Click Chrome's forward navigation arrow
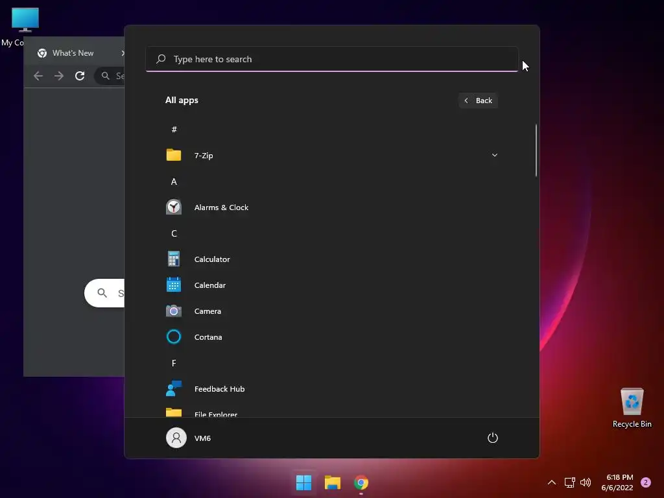This screenshot has width=664, height=498. (x=59, y=76)
